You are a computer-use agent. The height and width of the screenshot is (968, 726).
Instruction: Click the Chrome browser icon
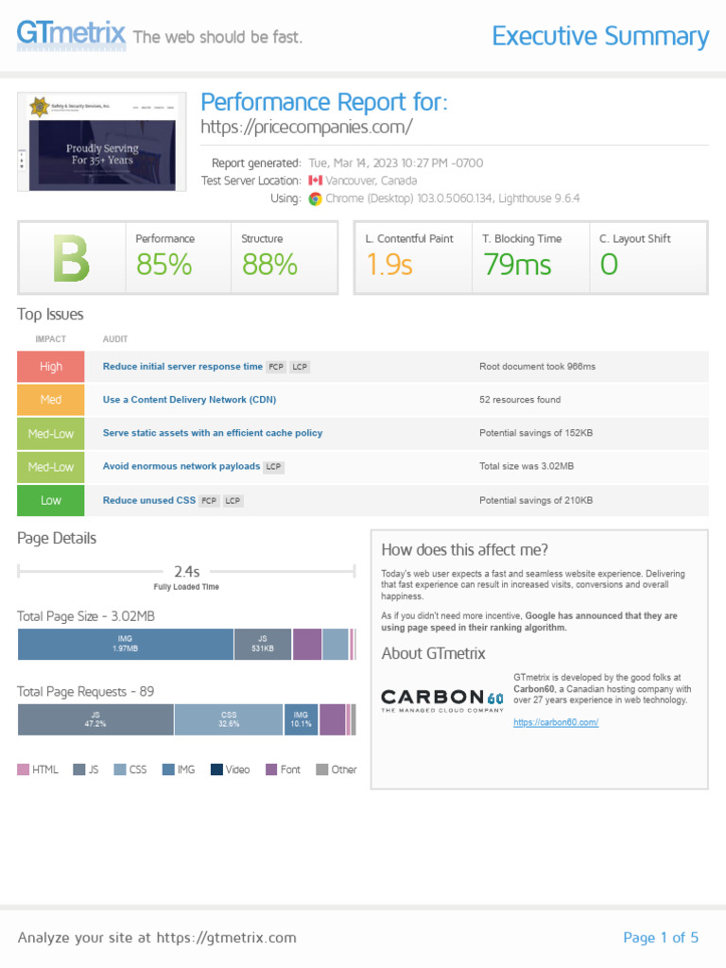(x=316, y=199)
